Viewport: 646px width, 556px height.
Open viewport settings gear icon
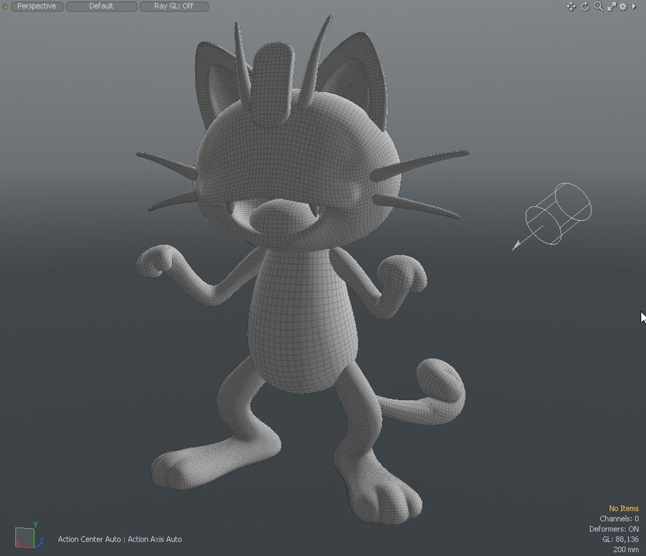[x=623, y=7]
